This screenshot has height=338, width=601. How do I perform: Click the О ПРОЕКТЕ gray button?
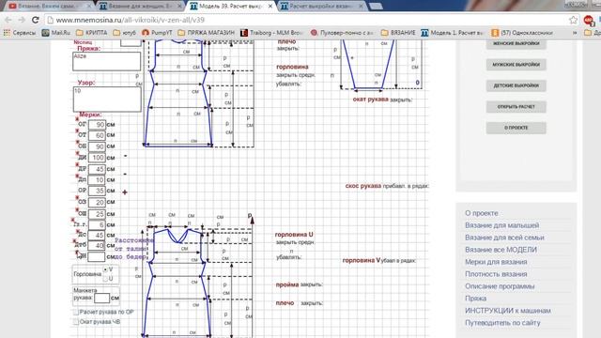pos(516,128)
